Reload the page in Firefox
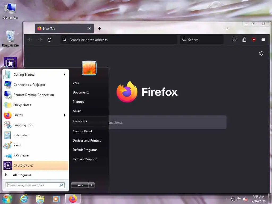Viewport: 272px width, 204px height. coord(49,40)
